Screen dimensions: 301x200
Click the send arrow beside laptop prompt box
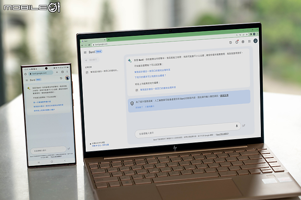coord(244,125)
